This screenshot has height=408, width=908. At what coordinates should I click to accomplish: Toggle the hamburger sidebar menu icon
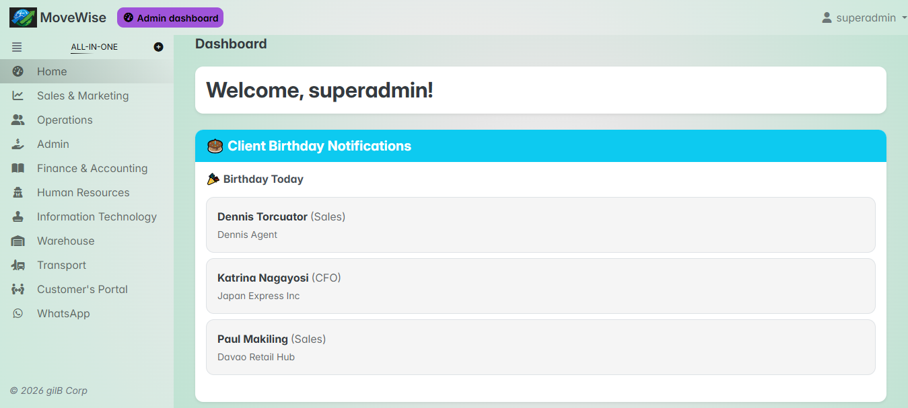(17, 47)
